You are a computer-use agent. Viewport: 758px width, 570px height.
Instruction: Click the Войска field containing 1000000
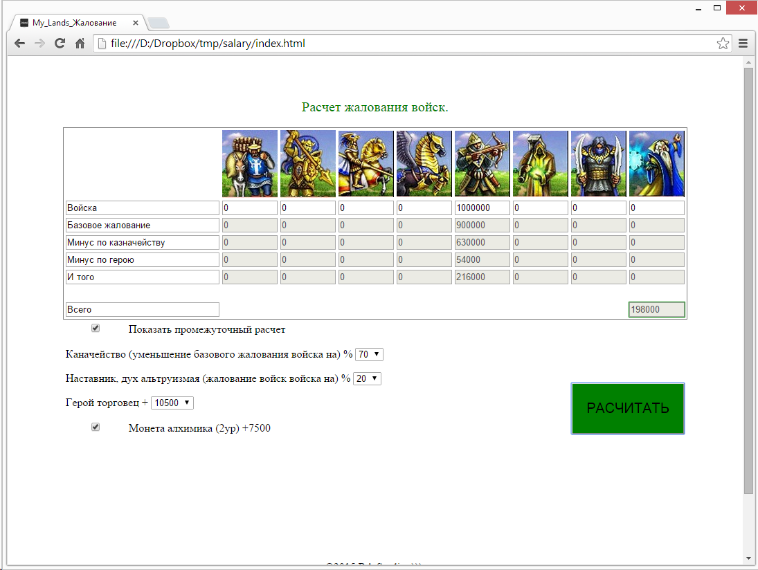tap(482, 208)
